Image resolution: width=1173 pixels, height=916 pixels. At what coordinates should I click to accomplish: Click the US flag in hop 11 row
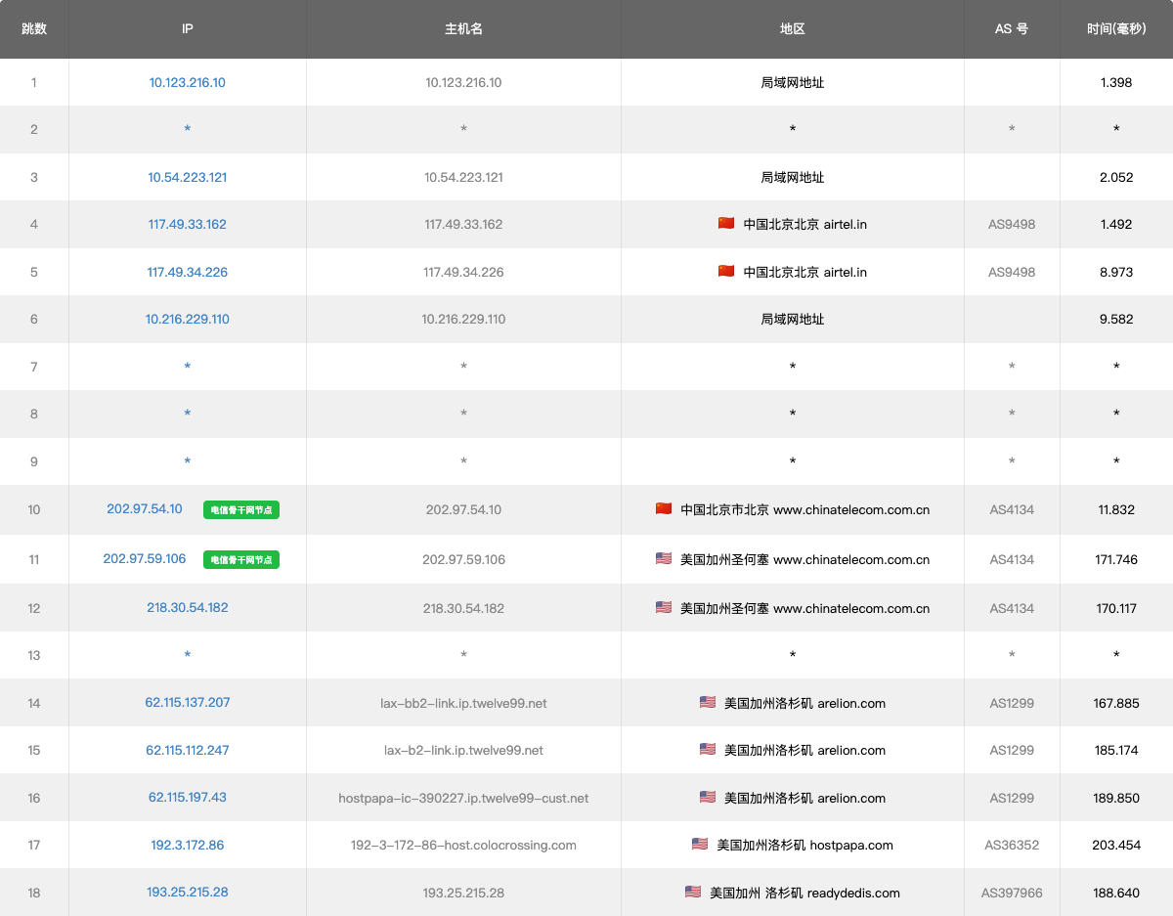(x=664, y=559)
